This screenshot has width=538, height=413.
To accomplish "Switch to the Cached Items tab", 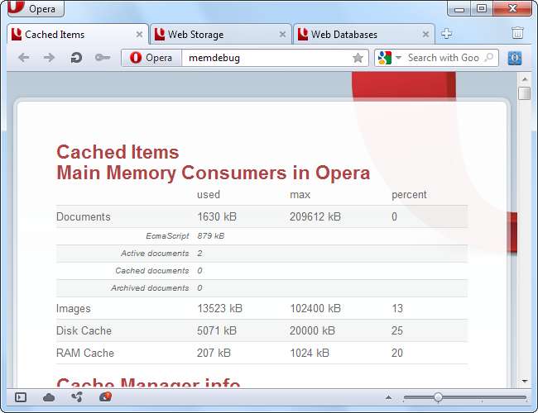I will (x=78, y=34).
